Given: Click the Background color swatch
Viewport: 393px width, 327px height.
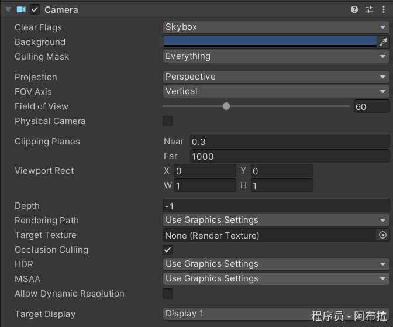Looking at the screenshot, I should pos(270,42).
